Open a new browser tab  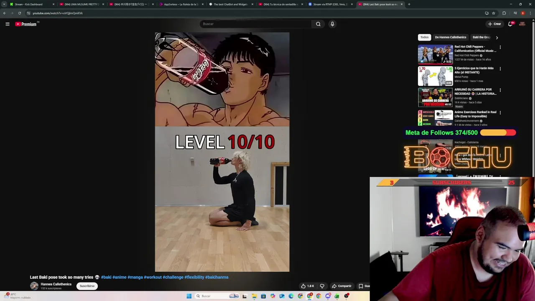409,4
